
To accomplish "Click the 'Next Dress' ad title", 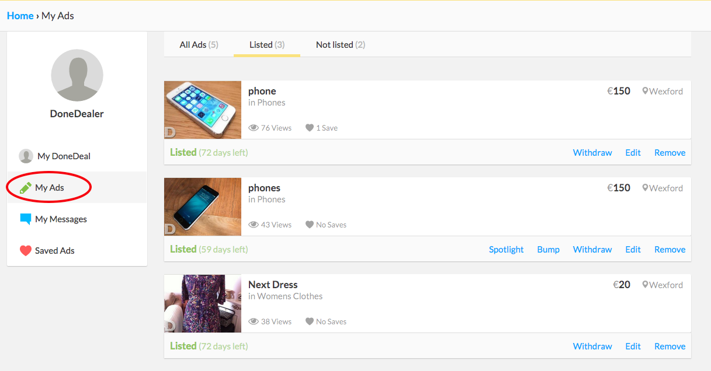I will [273, 285].
